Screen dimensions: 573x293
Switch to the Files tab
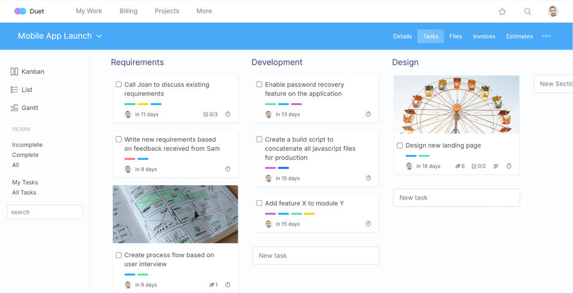(455, 36)
